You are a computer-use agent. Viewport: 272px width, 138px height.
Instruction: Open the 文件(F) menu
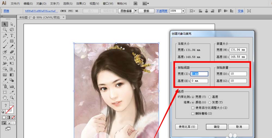coord(15,4)
